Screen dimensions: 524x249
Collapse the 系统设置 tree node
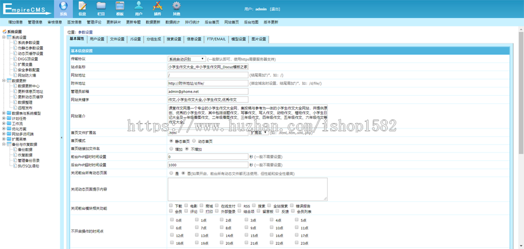click(x=4, y=37)
